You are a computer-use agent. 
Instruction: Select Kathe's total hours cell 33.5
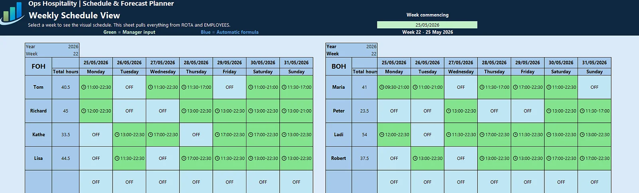click(x=65, y=135)
